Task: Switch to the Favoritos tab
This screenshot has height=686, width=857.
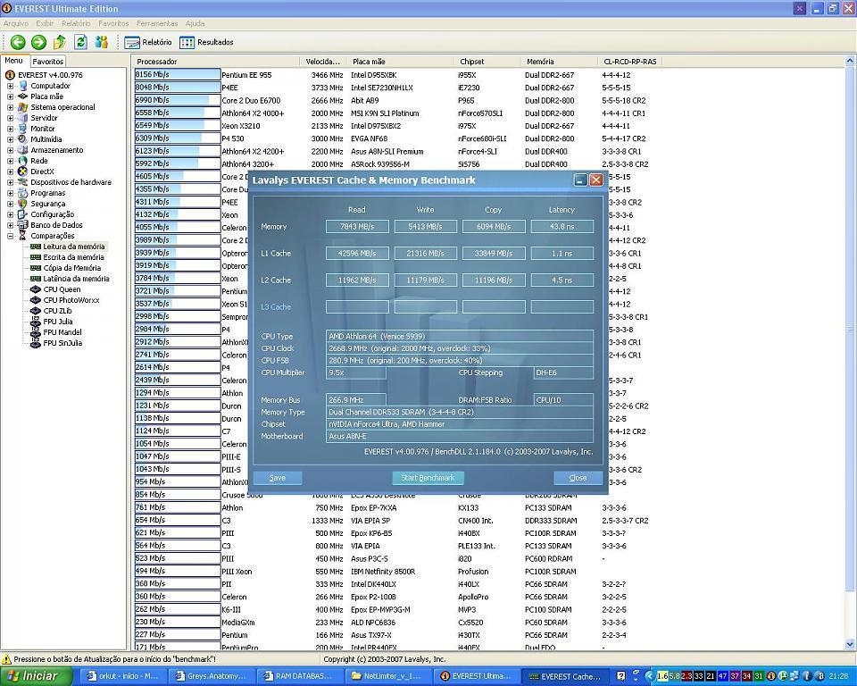Action: 48,62
